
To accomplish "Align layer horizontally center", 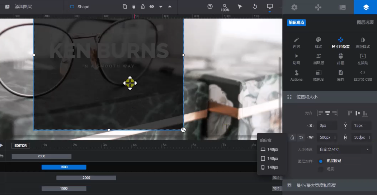I will (327, 113).
